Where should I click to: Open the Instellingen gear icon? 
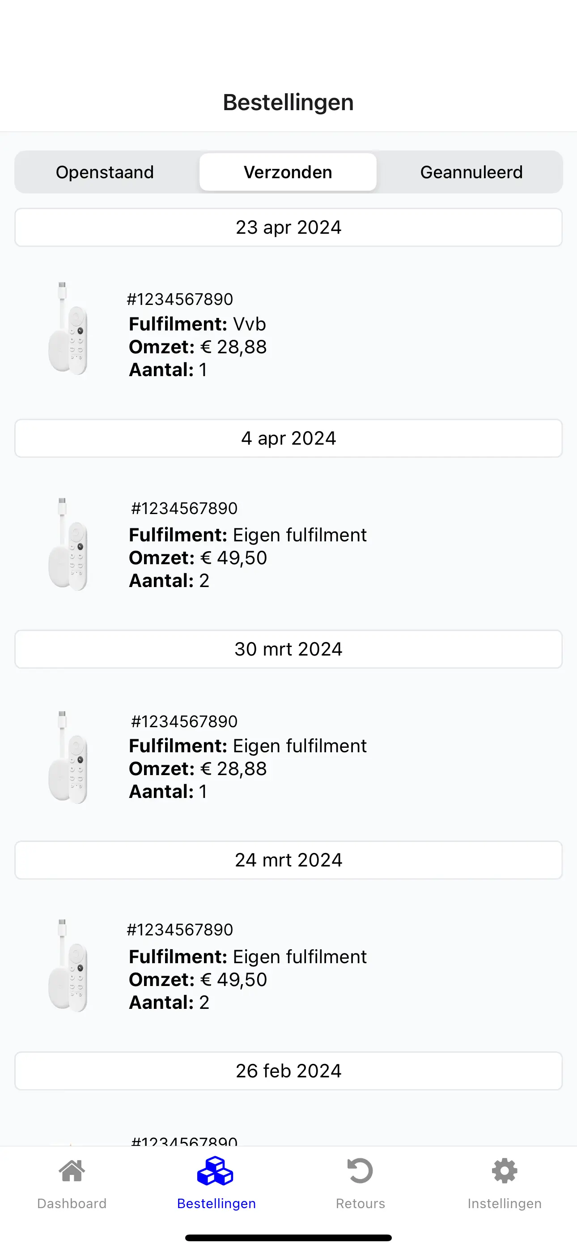click(504, 1171)
